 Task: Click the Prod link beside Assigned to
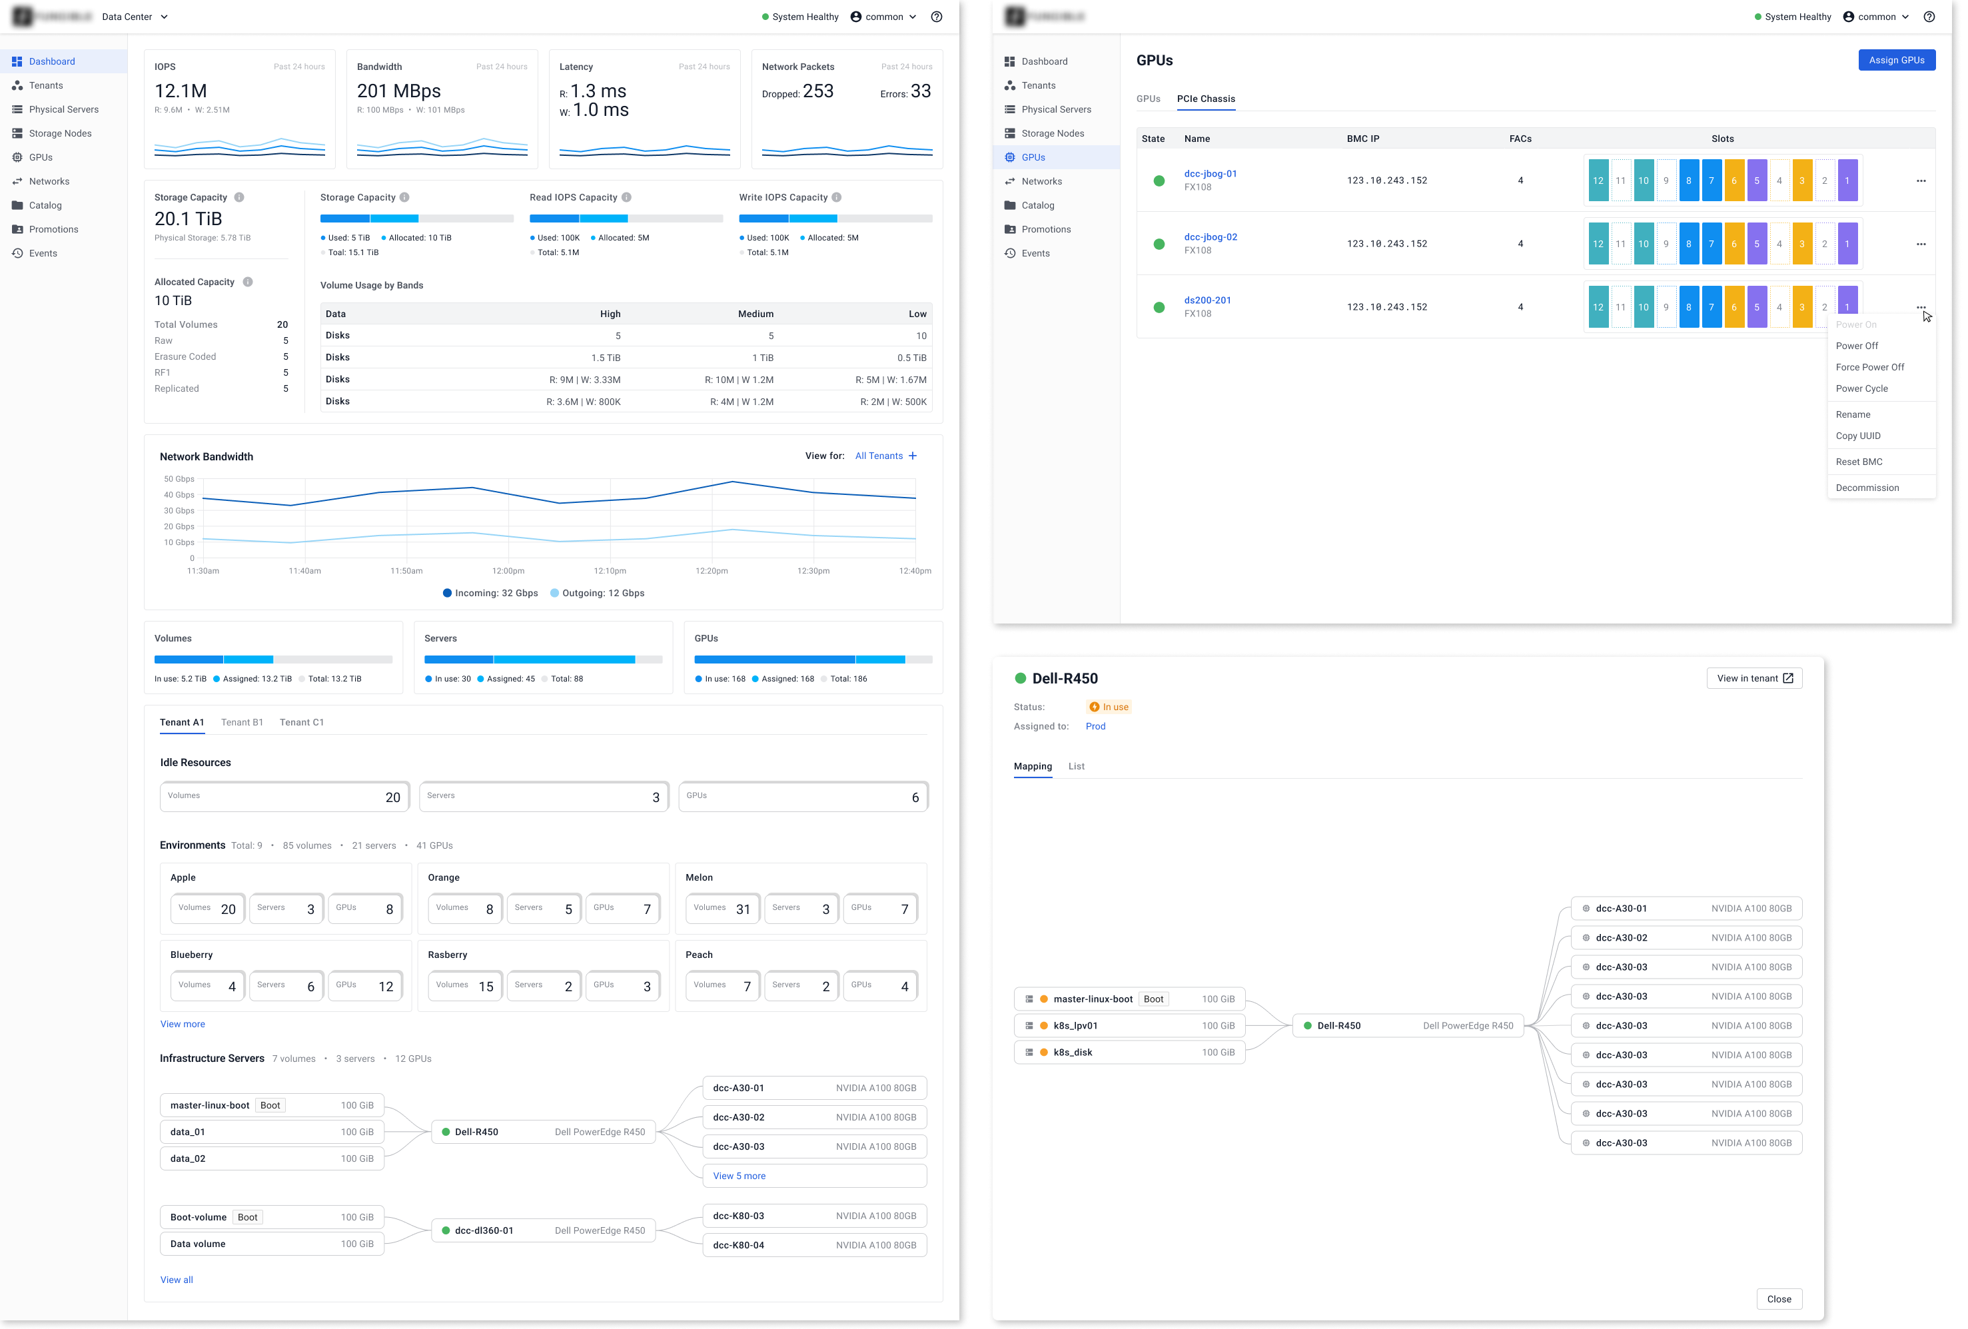pyautogui.click(x=1095, y=726)
